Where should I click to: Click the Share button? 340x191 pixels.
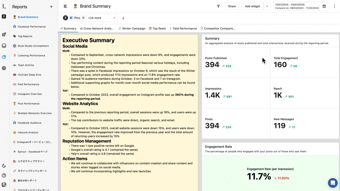pyautogui.click(x=232, y=6)
